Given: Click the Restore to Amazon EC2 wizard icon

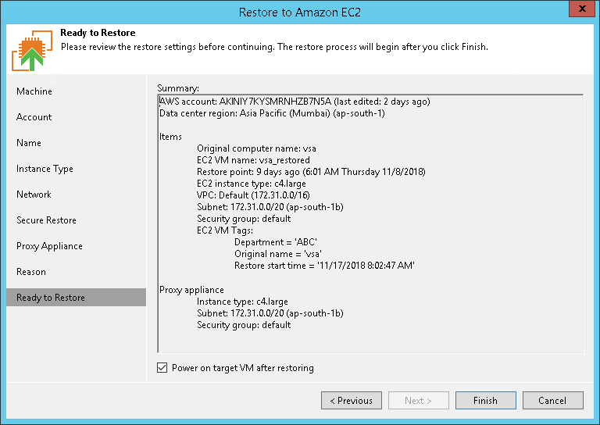Looking at the screenshot, I should point(32,50).
